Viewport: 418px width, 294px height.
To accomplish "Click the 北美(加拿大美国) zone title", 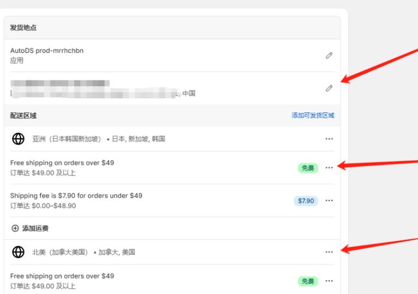I will click(x=60, y=252).
